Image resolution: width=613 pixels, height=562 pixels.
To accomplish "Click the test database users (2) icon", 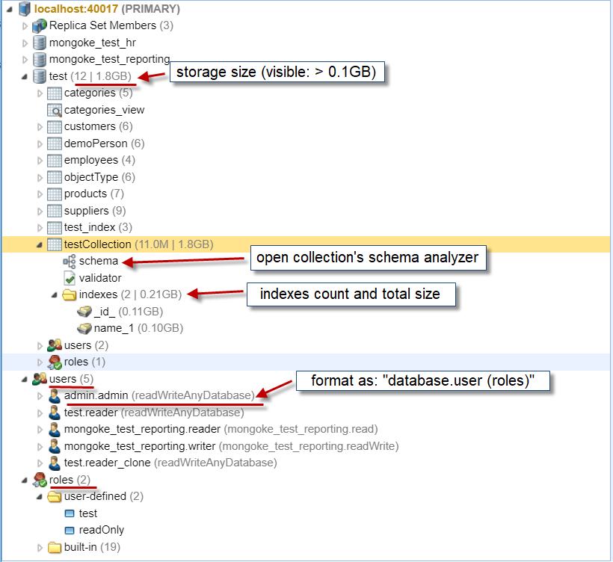I will [55, 345].
